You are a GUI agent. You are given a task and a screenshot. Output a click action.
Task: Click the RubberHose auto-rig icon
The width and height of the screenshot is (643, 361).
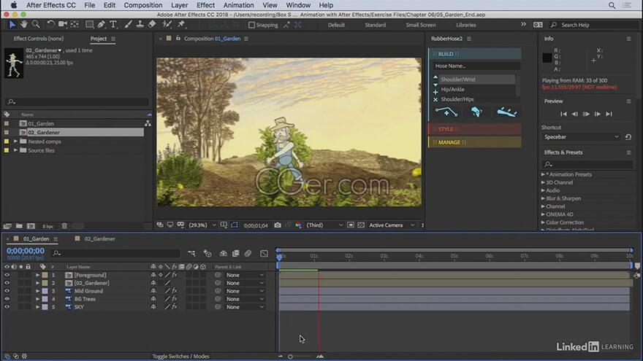[507, 112]
